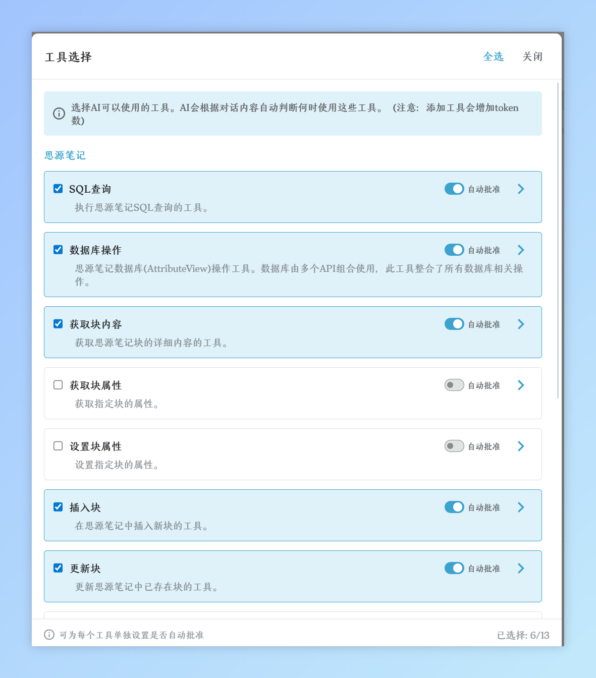Click the footer info icon beside auto-approve hint

[49, 635]
